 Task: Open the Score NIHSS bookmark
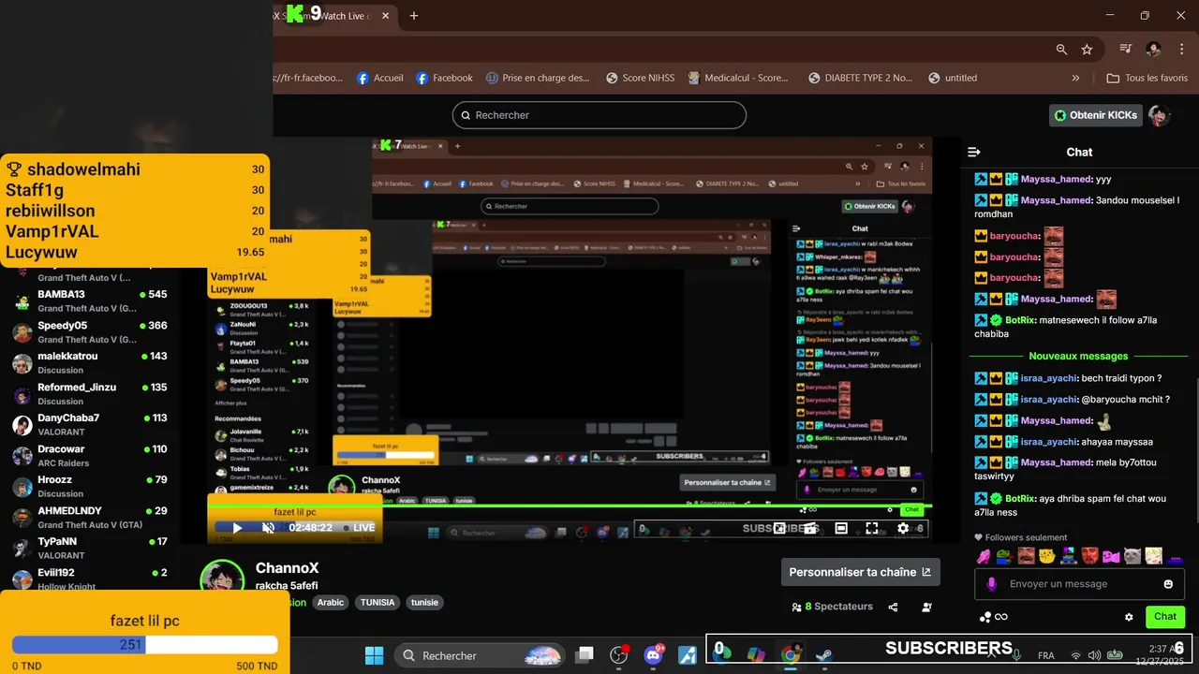click(x=640, y=78)
